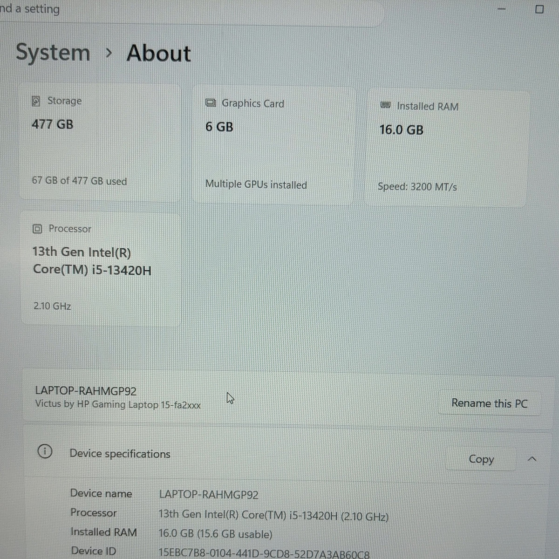The image size is (559, 559).
Task: Click the LAPTOP-RAHMGP92 PC name heading
Action: point(86,391)
